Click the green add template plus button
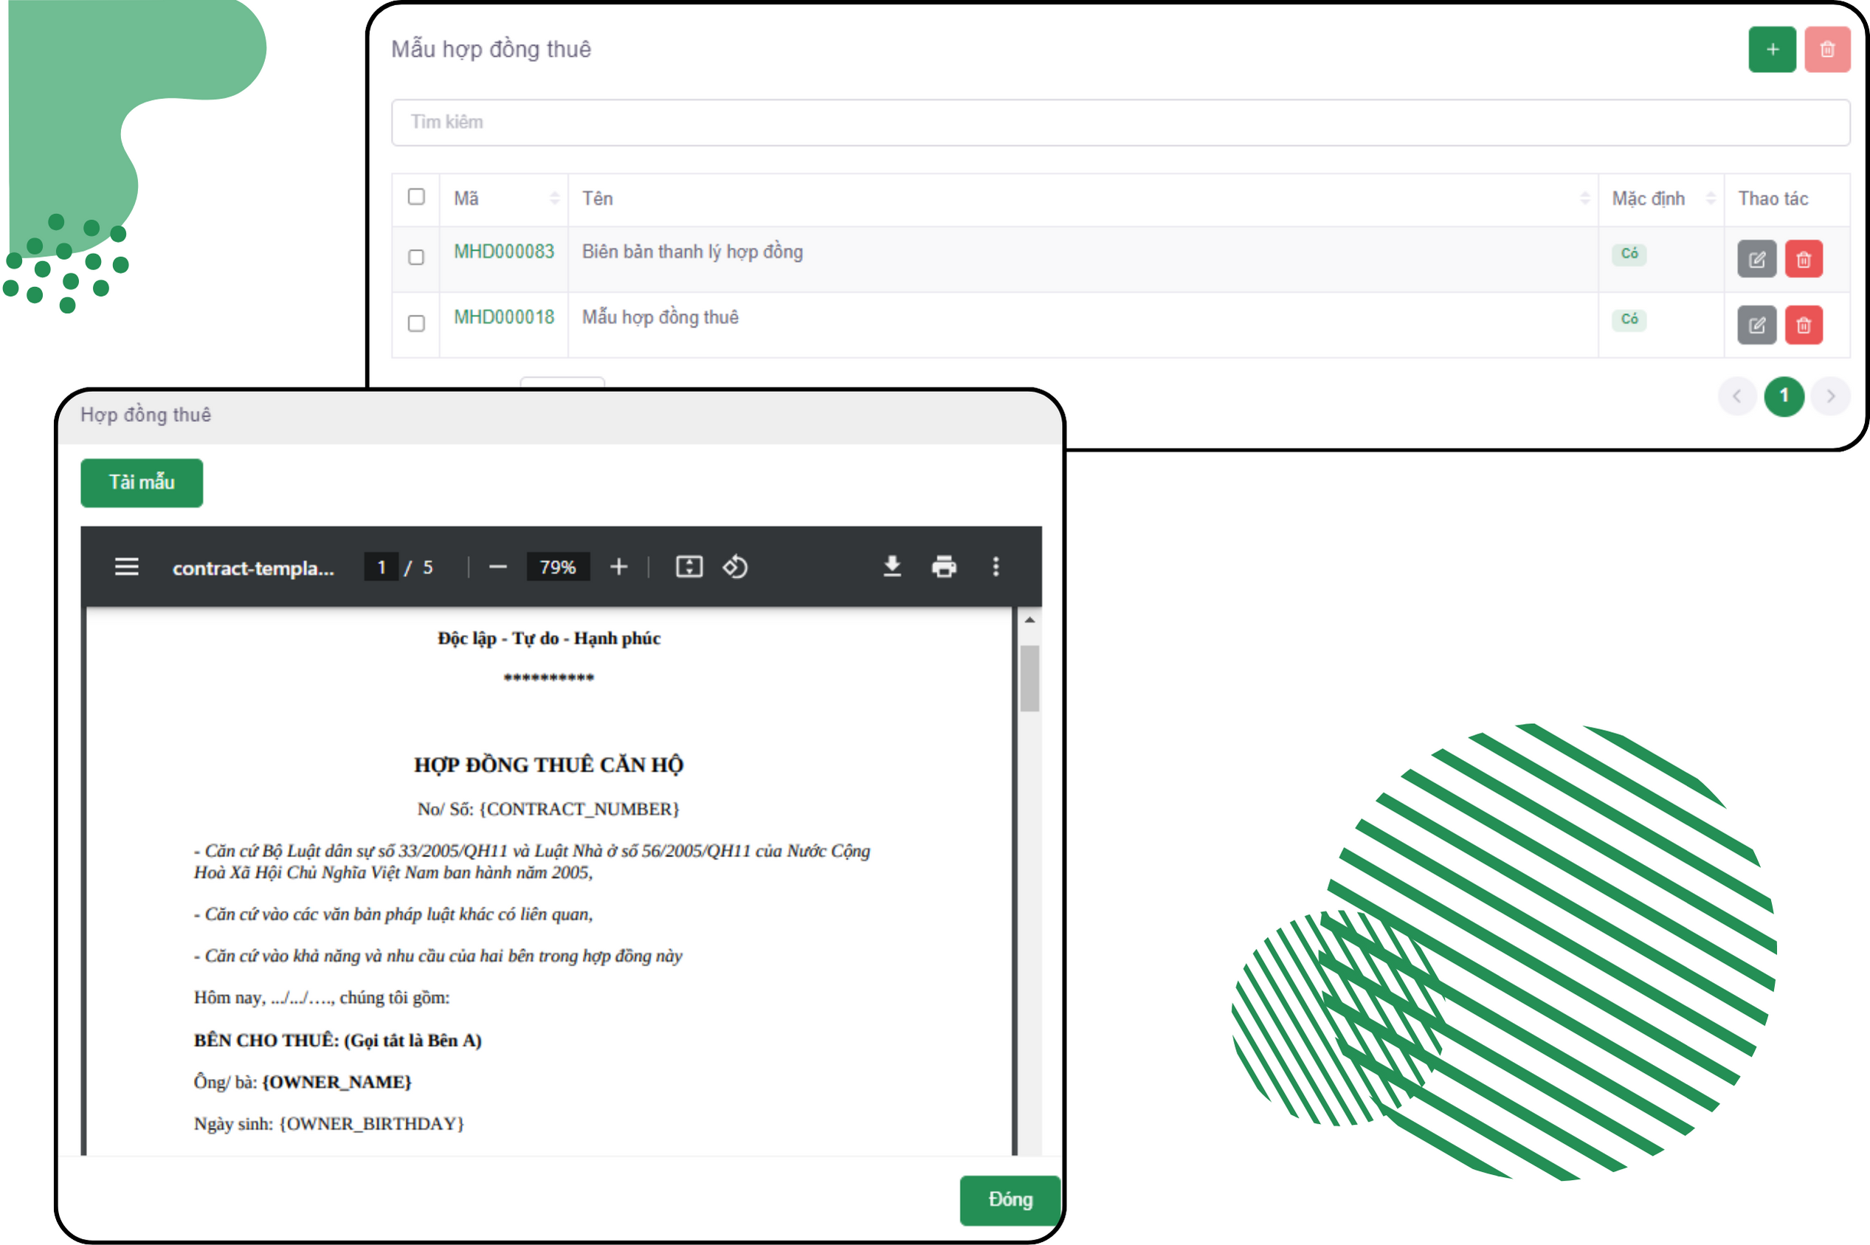 pos(1772,49)
